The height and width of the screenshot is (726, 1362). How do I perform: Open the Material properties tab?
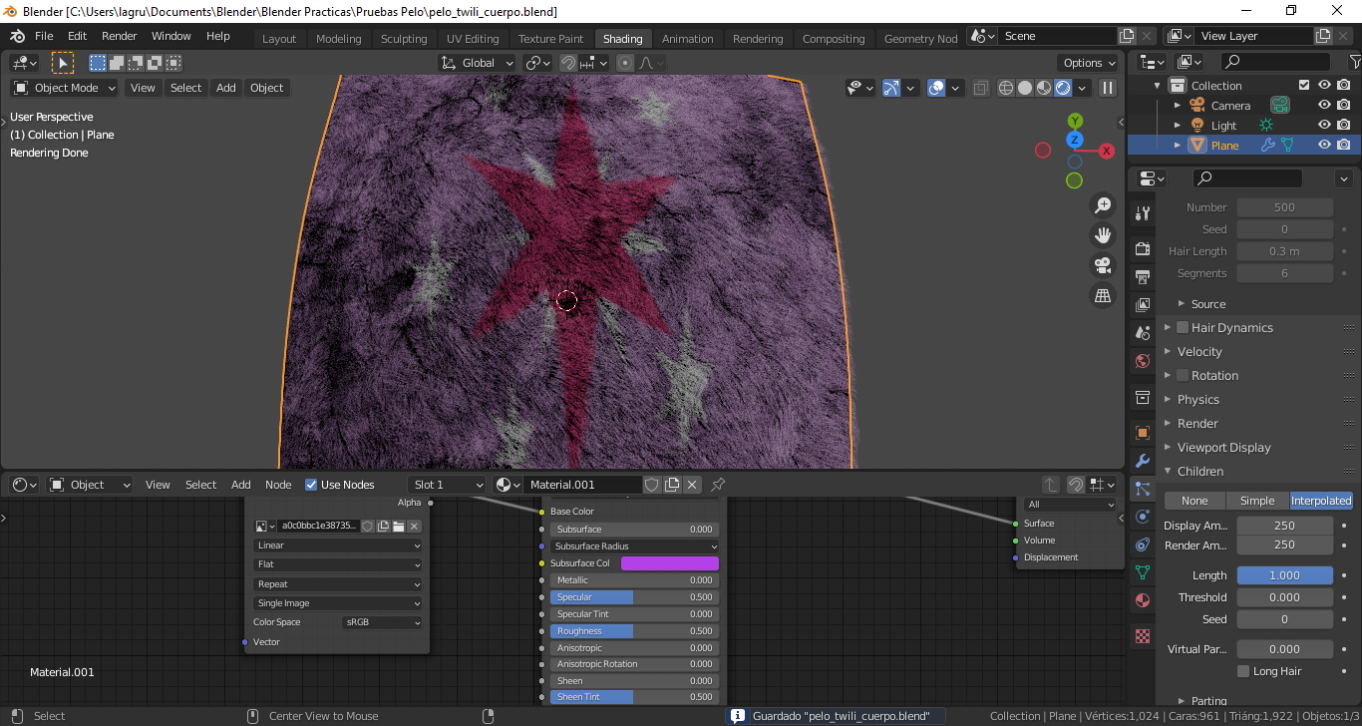point(1143,600)
